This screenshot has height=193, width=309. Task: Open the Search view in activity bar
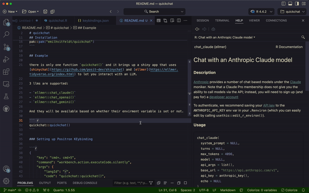coord(6,35)
